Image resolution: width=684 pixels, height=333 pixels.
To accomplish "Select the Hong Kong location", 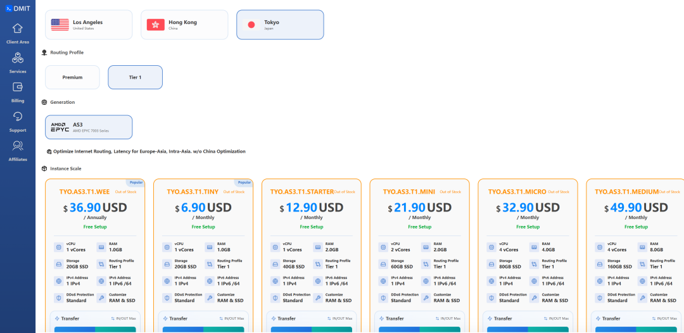I will (x=184, y=25).
